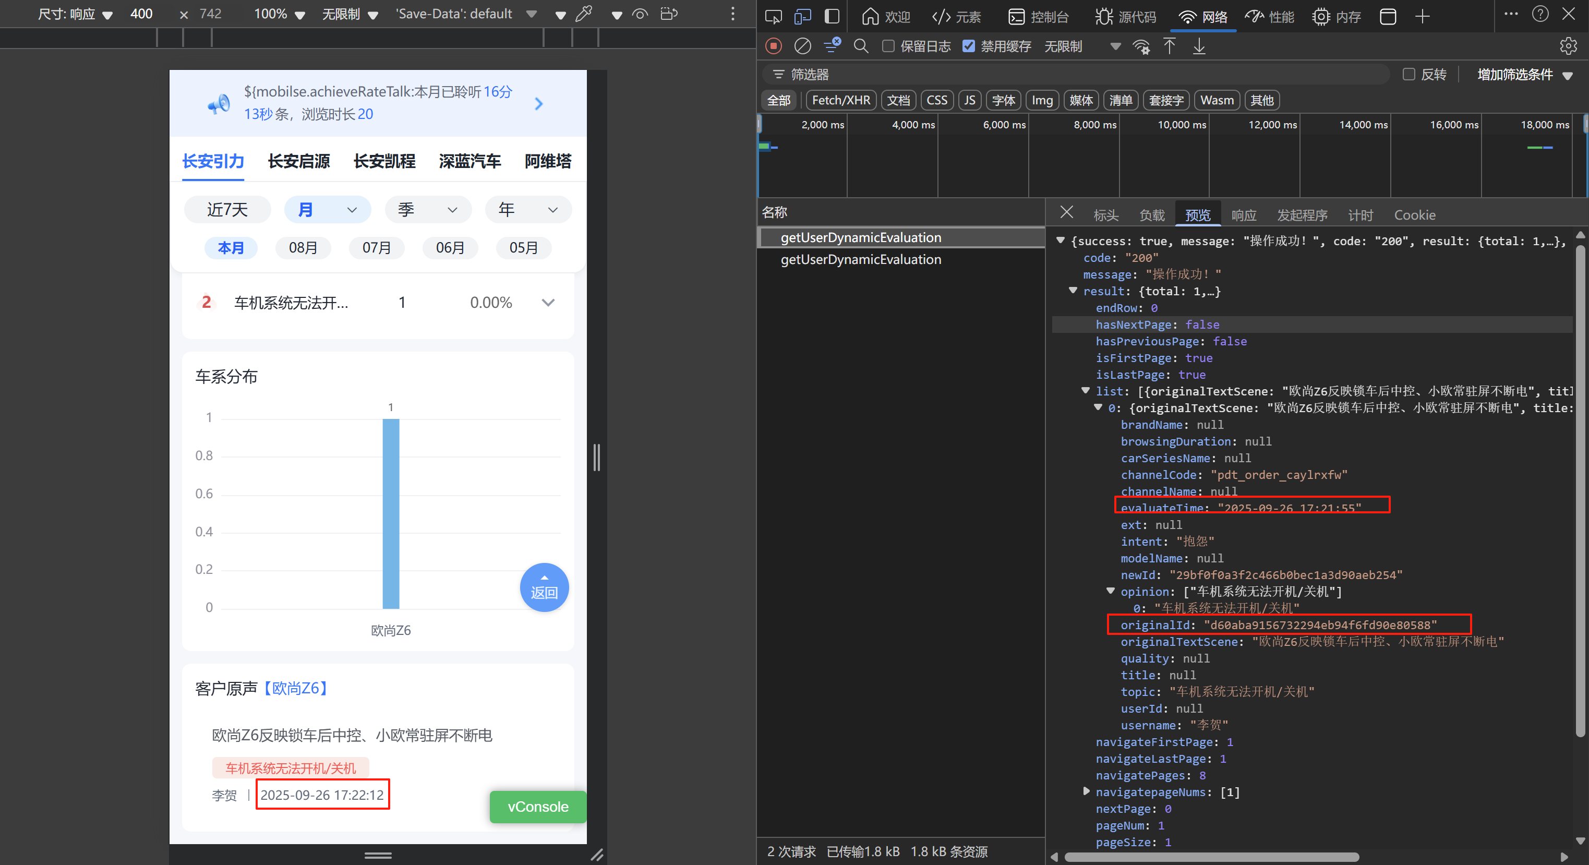Click the green vConsole button
Viewport: 1589px width, 865px height.
[537, 807]
